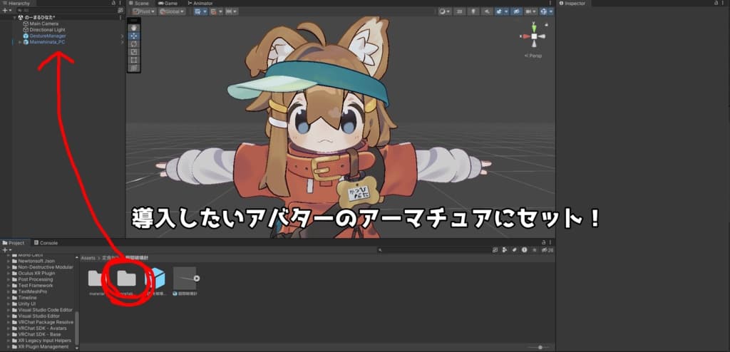Viewport: 730px width, 352px height.
Task: Collapse the のーまるひなた scene
Action: (14, 17)
